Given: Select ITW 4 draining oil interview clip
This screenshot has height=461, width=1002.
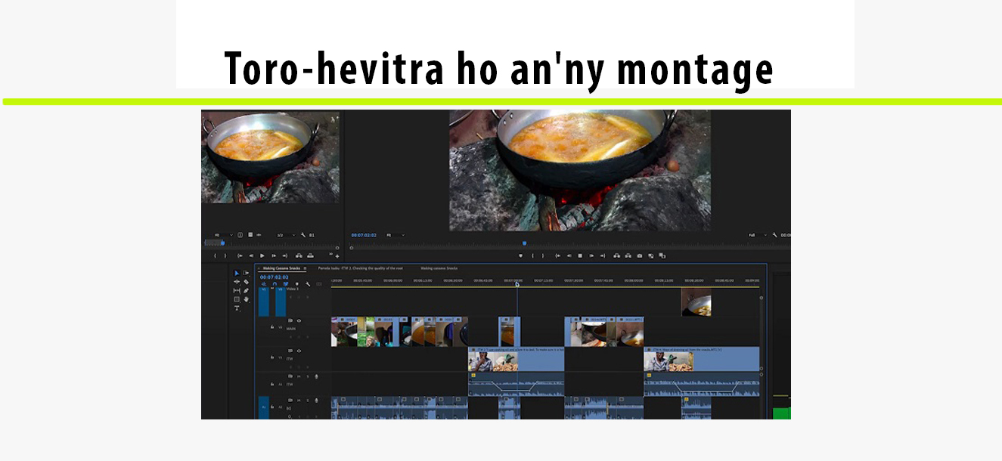Looking at the screenshot, I should coord(701,359).
